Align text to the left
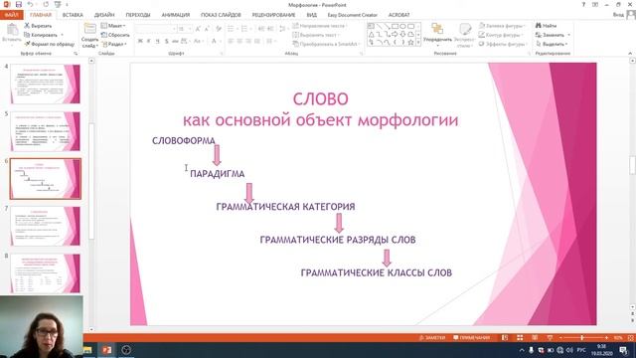 [x=231, y=41]
